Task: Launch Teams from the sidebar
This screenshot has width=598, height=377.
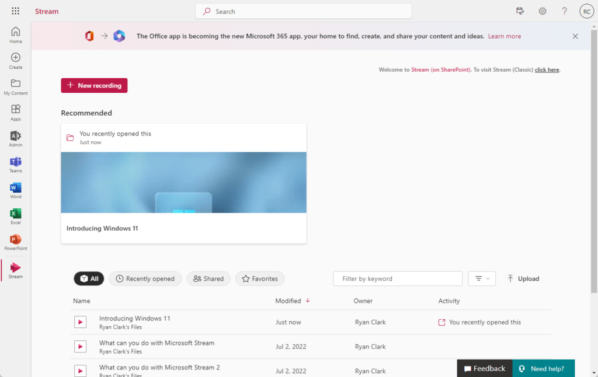Action: tap(16, 165)
